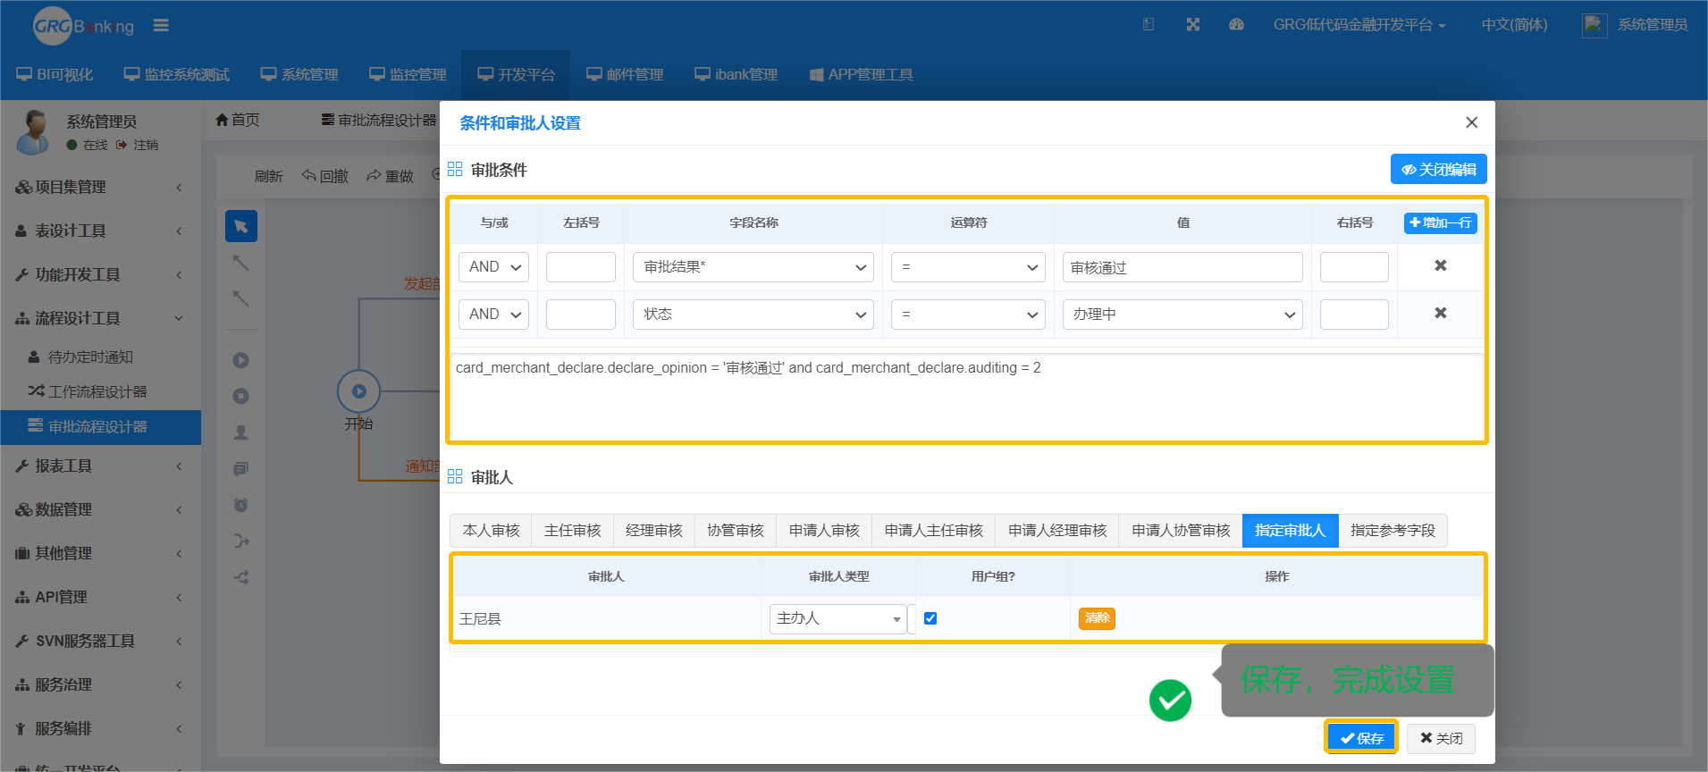1708x772 pixels.
Task: Expand 表设计工具 in sidebar
Action: [100, 231]
